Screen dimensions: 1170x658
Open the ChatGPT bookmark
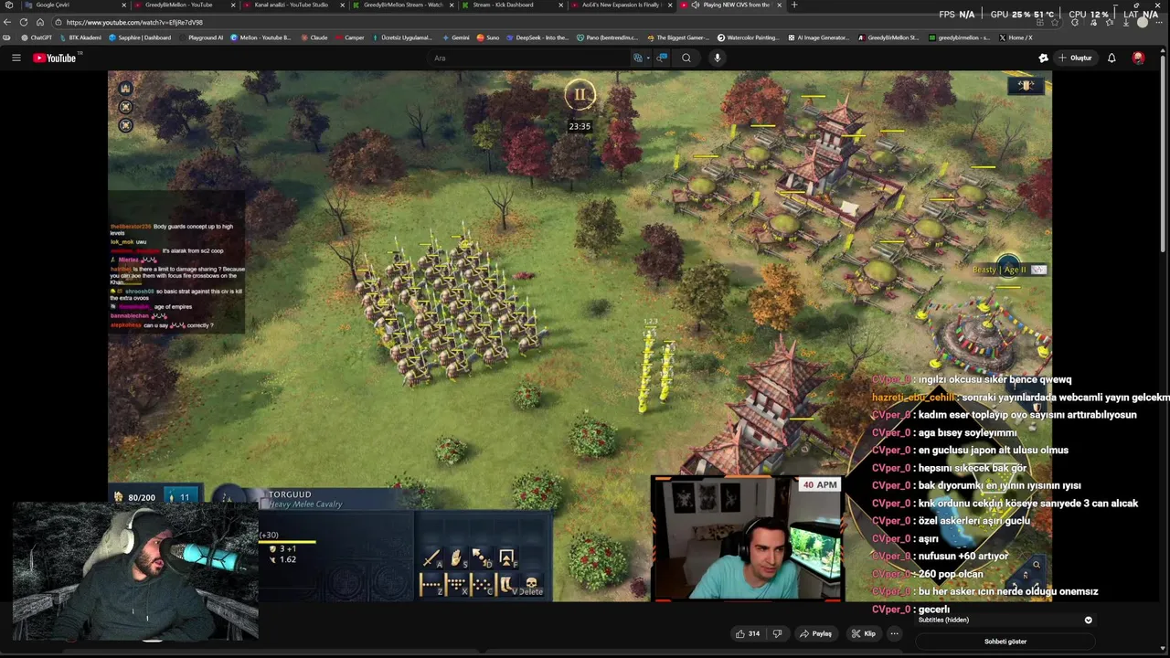[x=37, y=37]
